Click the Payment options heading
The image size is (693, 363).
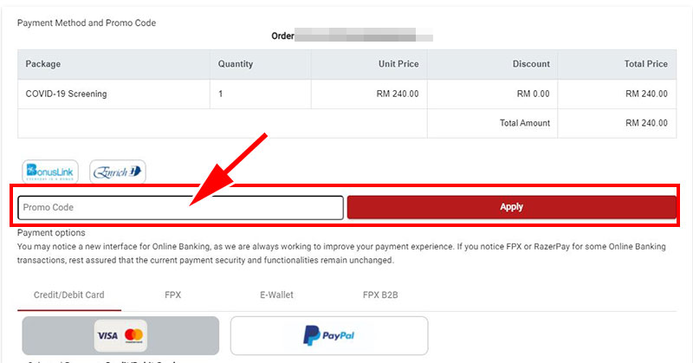51,232
